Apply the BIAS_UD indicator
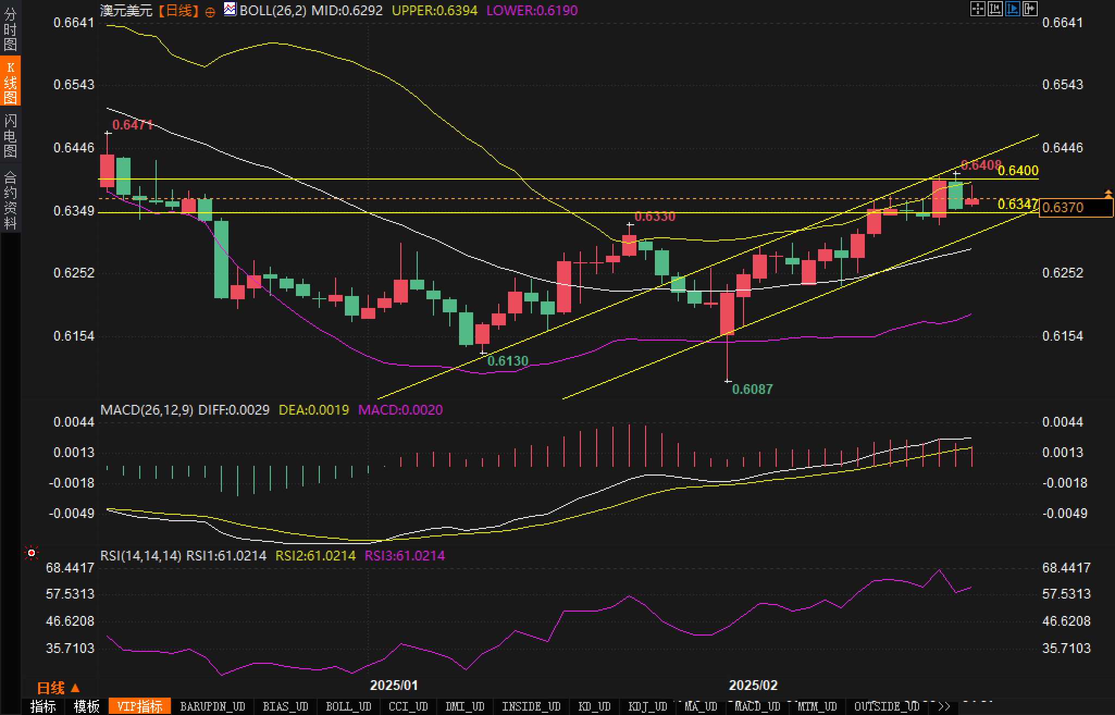Screen dimensions: 1115x715 (286, 707)
